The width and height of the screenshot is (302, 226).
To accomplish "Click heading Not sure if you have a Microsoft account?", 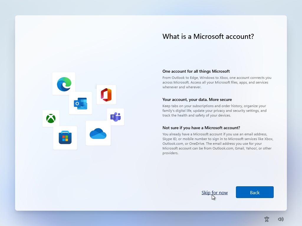I will click(x=201, y=128).
